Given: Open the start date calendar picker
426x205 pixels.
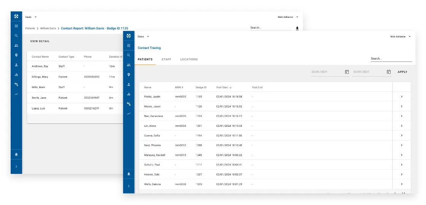Looking at the screenshot, I should pyautogui.click(x=347, y=72).
